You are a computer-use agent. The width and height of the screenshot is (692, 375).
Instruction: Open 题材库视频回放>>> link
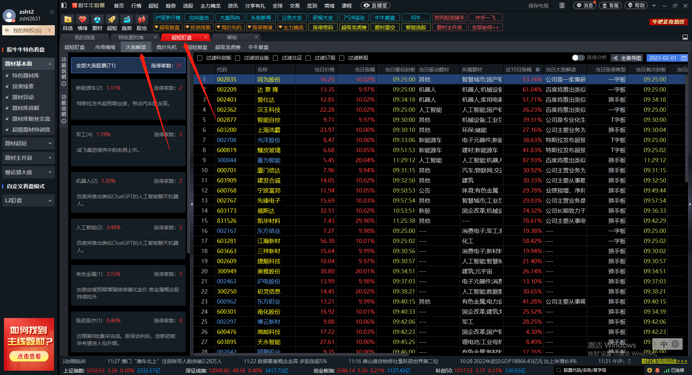point(664,361)
